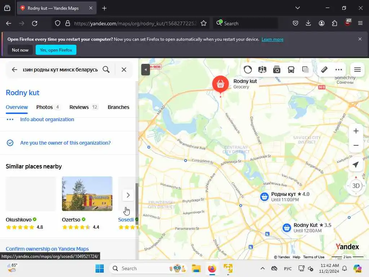This screenshot has height=277, width=369.
Task: Show next similar places with chevron
Action: [128, 195]
